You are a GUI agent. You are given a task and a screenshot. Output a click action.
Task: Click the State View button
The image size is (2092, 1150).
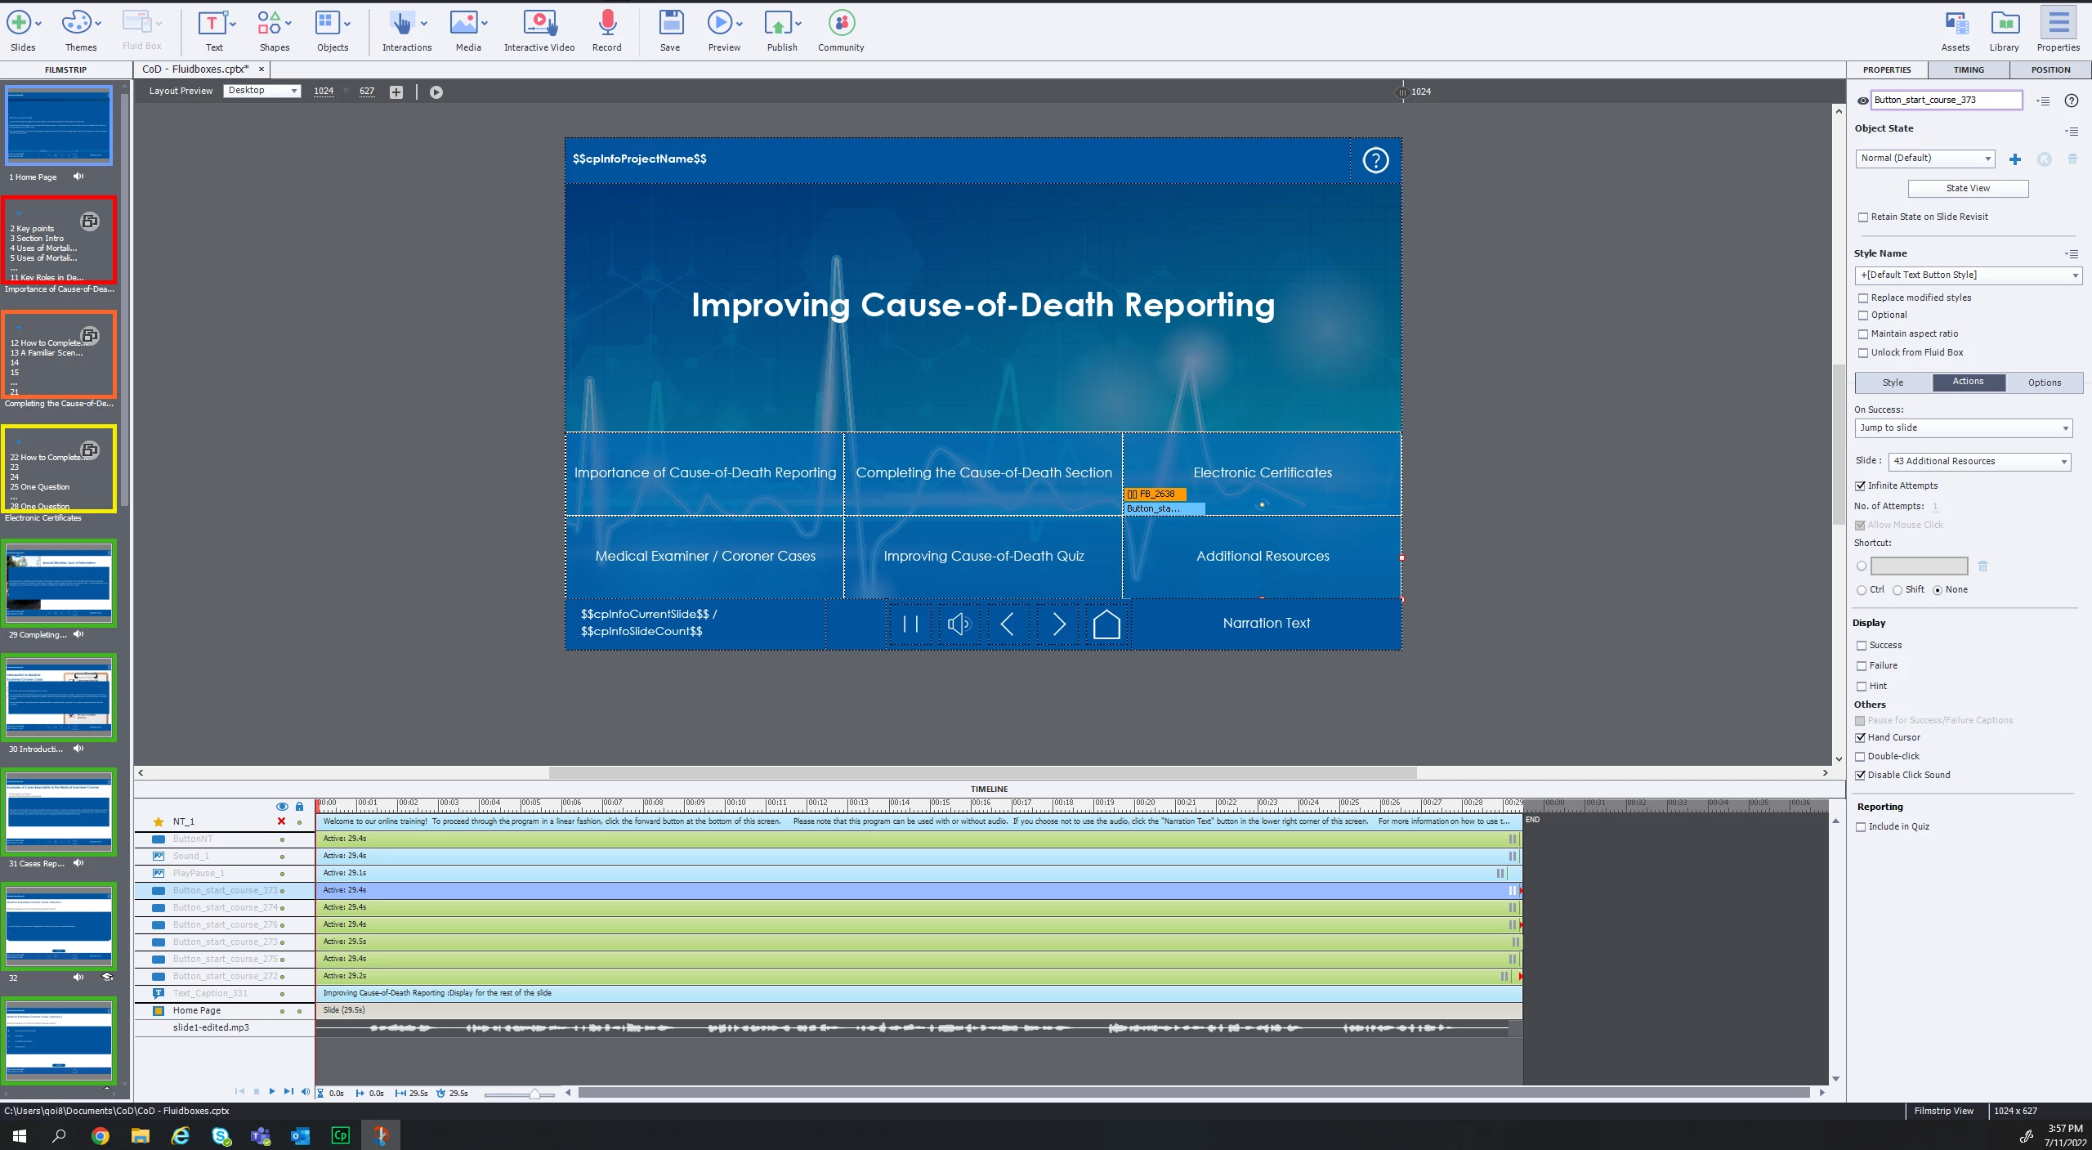click(x=1968, y=189)
